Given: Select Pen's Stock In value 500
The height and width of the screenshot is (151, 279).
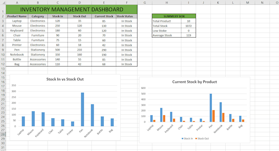Looking at the screenshot, I should pyautogui.click(x=57, y=50).
